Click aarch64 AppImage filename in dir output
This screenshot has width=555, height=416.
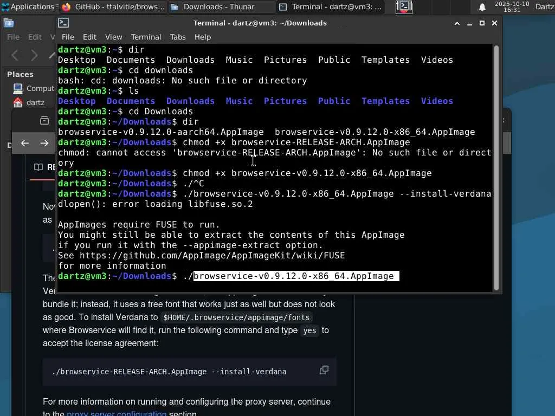pyautogui.click(x=160, y=132)
